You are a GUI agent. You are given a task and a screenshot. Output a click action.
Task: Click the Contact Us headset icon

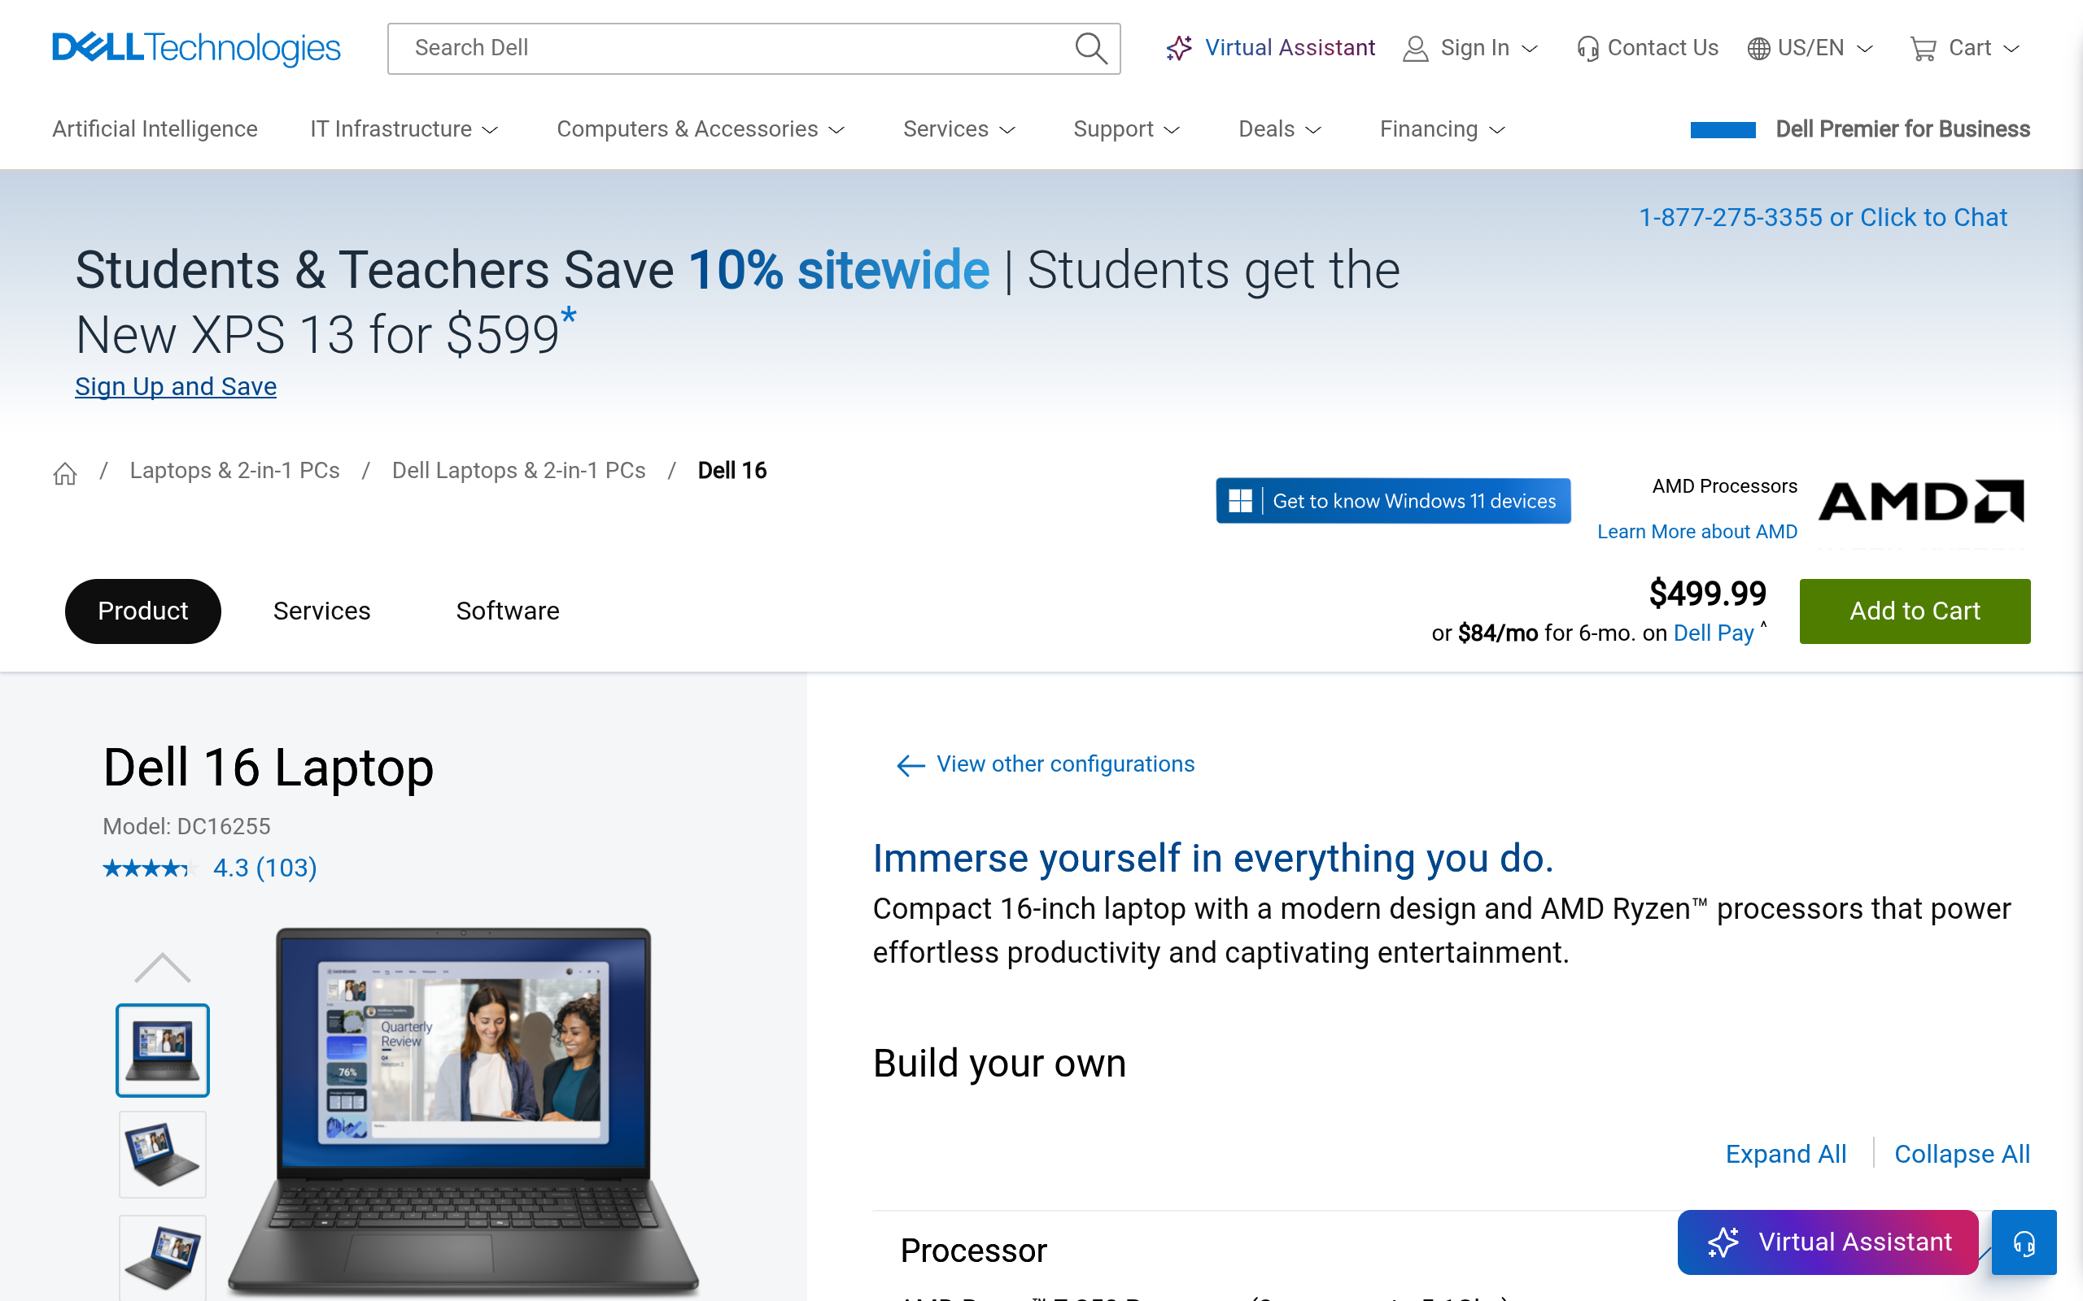tap(1587, 48)
